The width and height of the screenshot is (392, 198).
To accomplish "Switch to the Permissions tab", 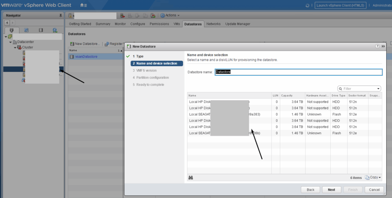I will (x=159, y=24).
